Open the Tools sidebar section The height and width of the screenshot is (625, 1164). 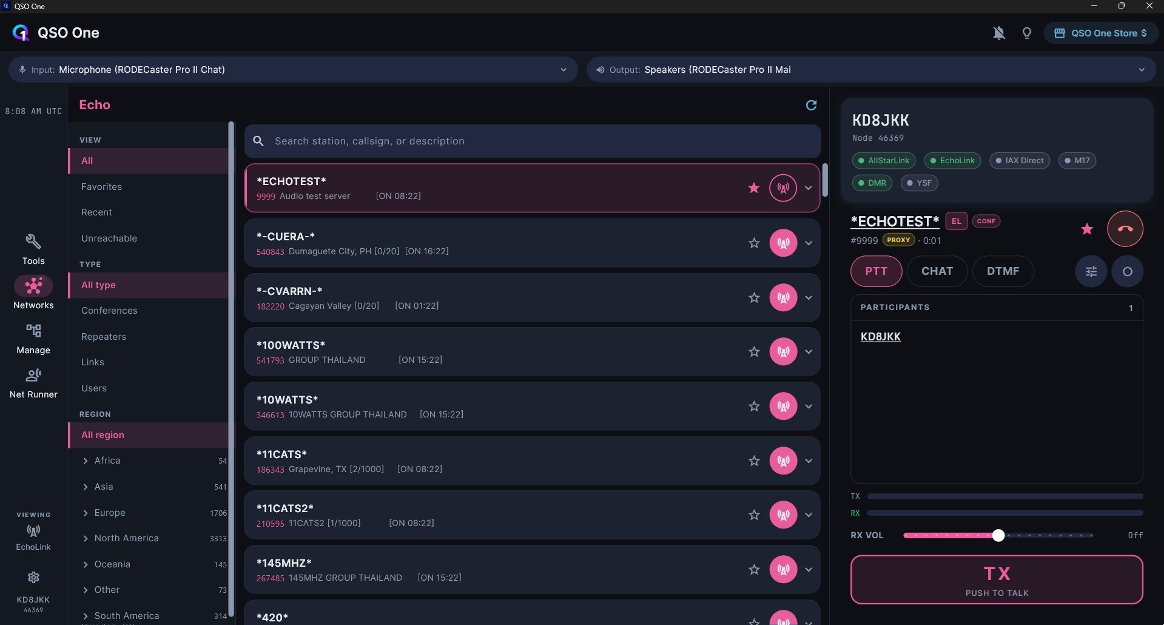(33, 249)
